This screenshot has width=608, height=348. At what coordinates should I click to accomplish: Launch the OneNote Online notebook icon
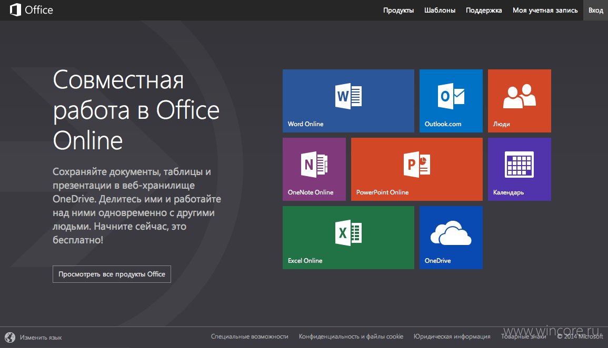(314, 165)
